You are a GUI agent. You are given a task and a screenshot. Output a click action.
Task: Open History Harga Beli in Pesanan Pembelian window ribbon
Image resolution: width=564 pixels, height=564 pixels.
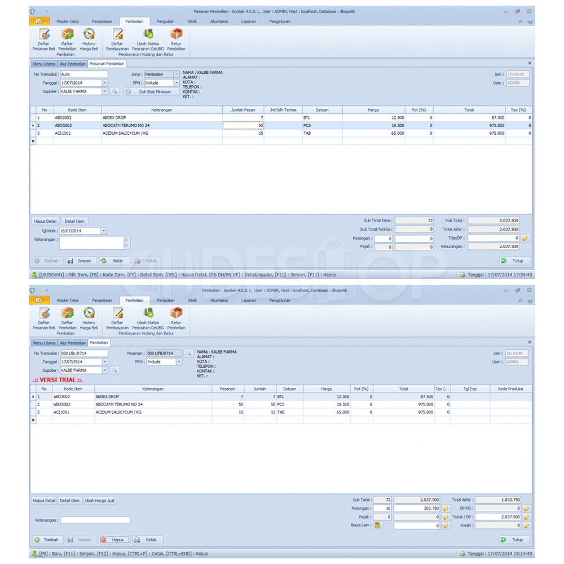click(x=89, y=38)
